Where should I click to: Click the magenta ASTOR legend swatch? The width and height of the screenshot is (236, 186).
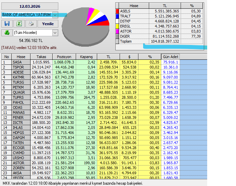click(117, 31)
